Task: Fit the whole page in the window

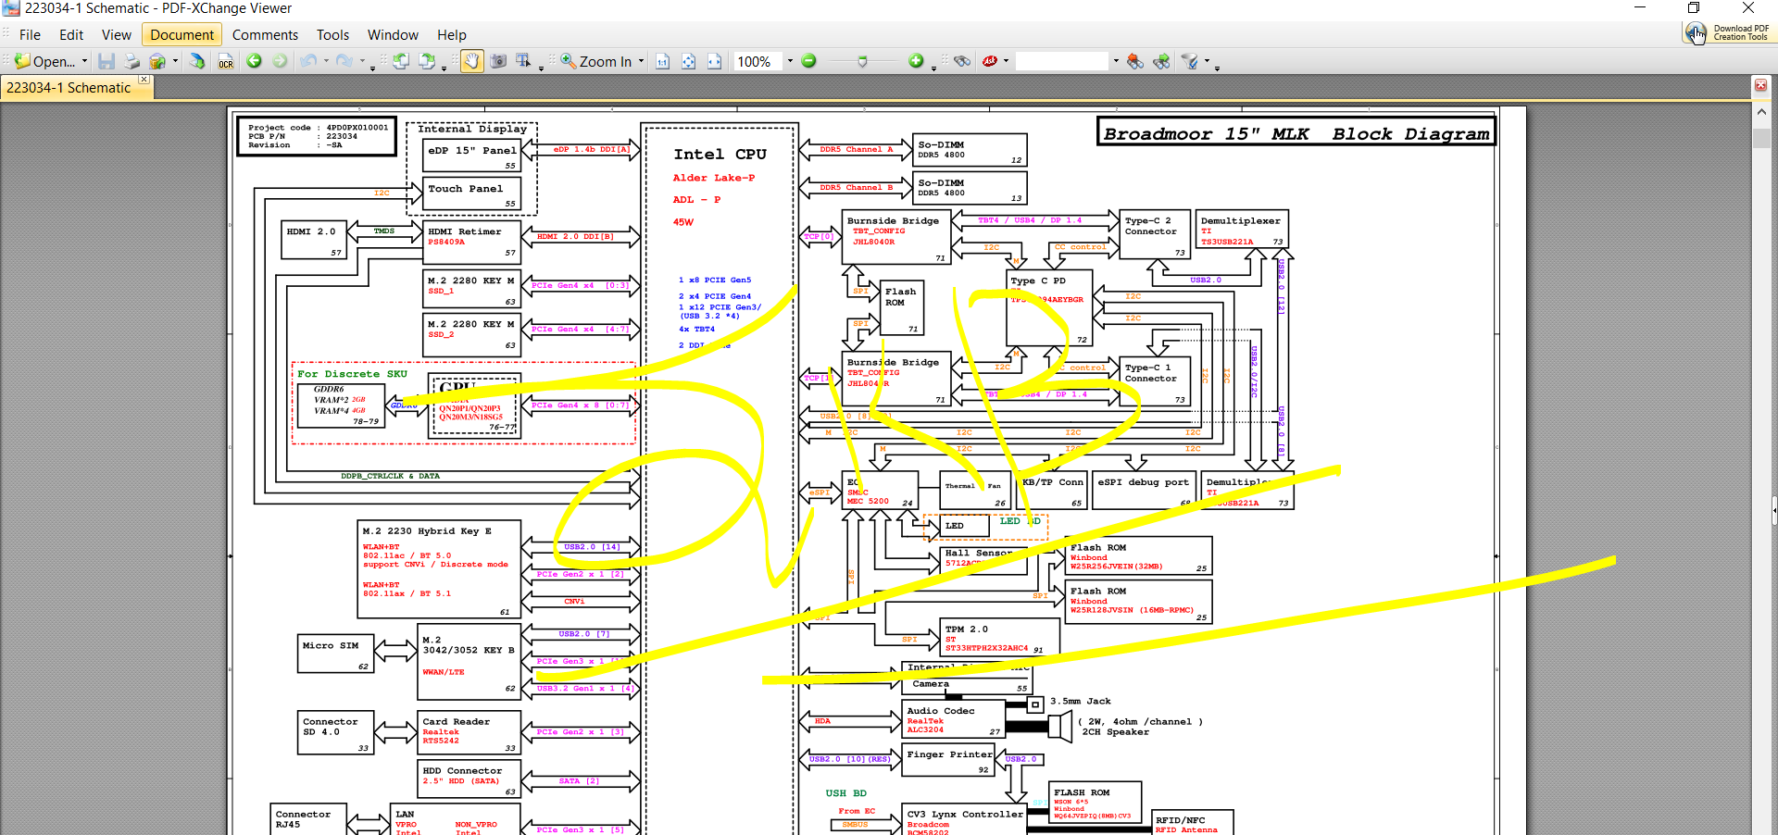Action: (689, 61)
